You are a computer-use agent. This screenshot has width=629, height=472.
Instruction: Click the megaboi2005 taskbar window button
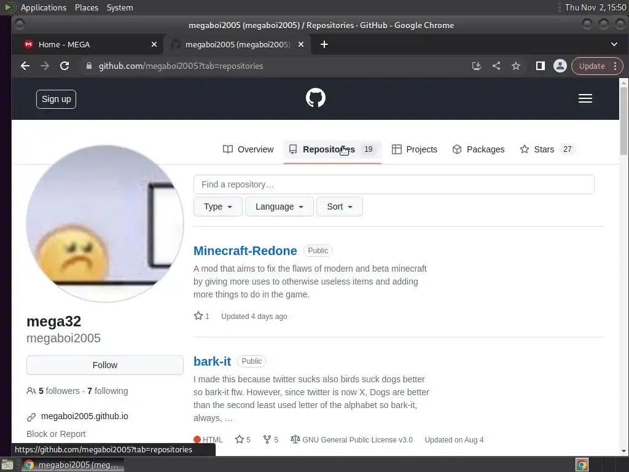click(x=72, y=465)
